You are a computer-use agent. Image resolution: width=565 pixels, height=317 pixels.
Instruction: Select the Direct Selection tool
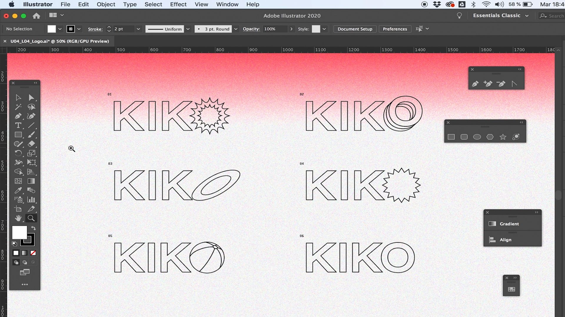point(31,97)
